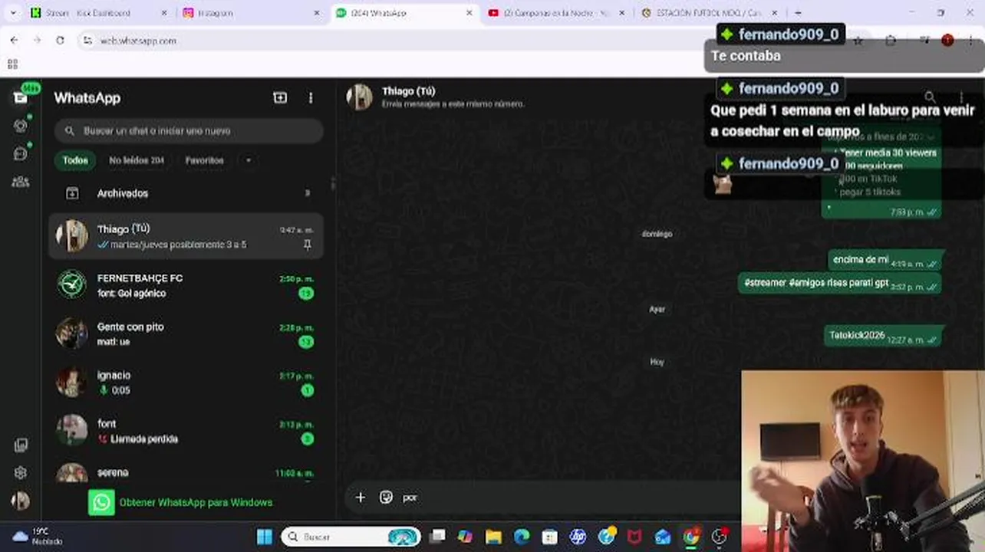Click the taskbar Buscar search box
The image size is (985, 552).
click(x=351, y=537)
